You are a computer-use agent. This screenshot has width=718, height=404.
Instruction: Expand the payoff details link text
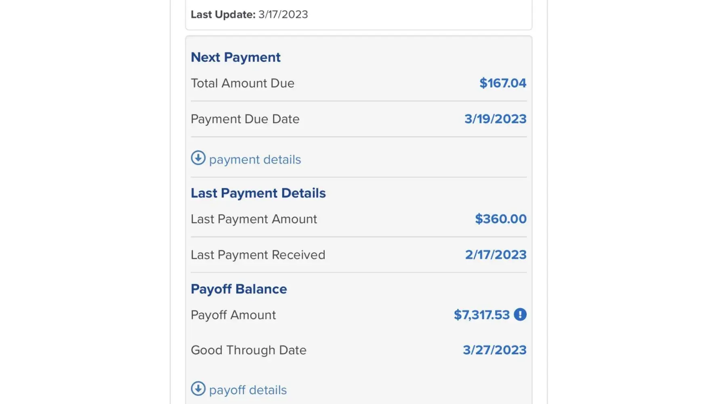(x=248, y=390)
